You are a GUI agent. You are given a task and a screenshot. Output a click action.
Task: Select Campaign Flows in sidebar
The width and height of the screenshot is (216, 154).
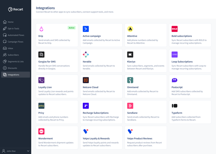click(x=15, y=42)
